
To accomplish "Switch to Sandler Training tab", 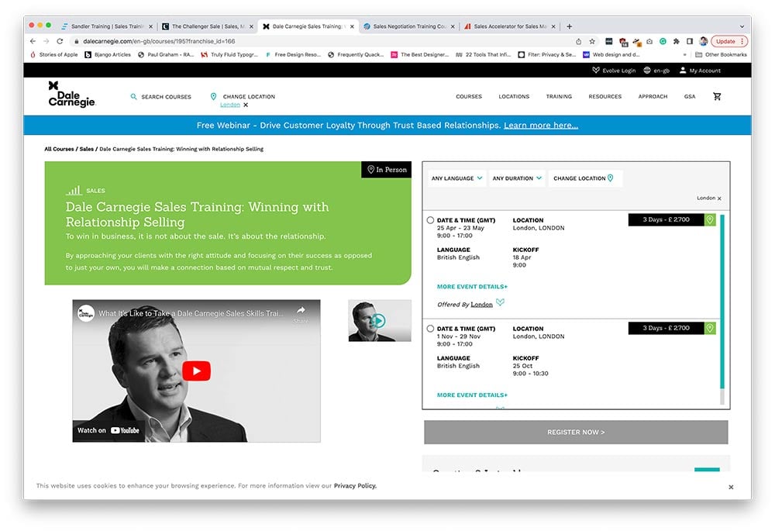I will tap(106, 26).
